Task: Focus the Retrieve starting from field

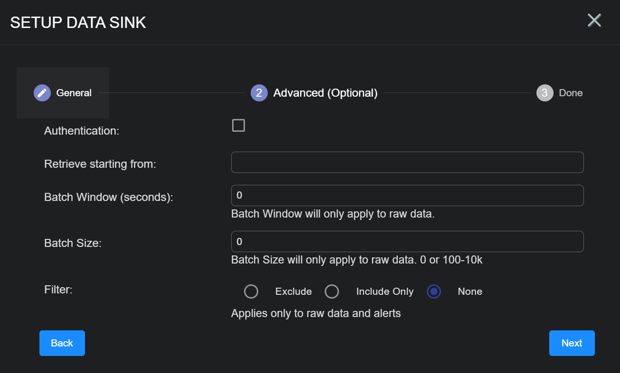Action: (x=407, y=163)
